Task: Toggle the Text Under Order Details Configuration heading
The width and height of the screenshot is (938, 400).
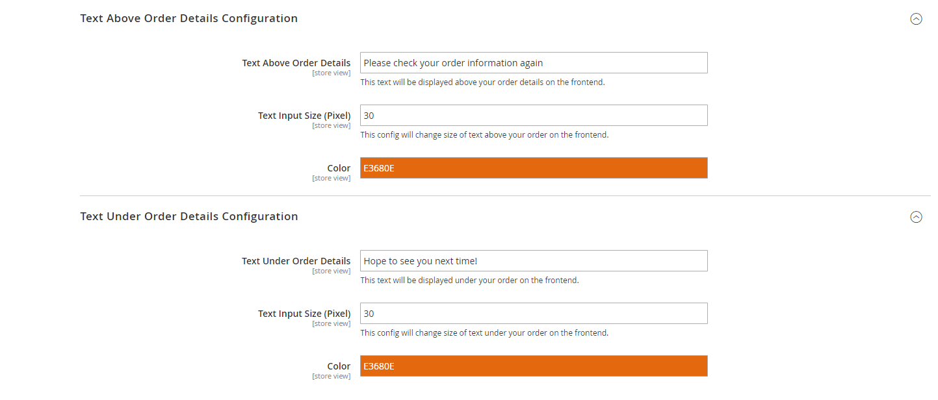Action: [189, 216]
